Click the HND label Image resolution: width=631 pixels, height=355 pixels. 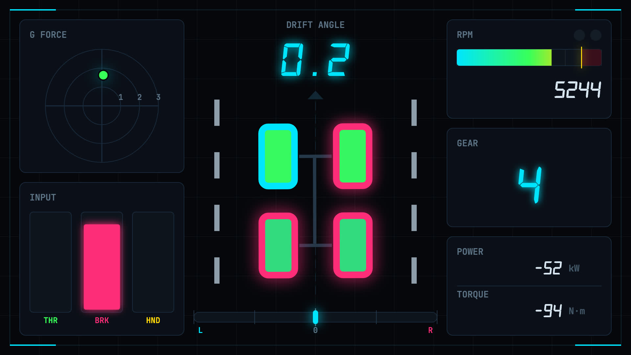[x=153, y=320]
